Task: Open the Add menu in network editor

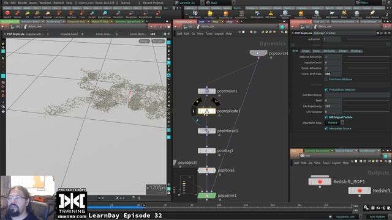Action: [x=179, y=34]
